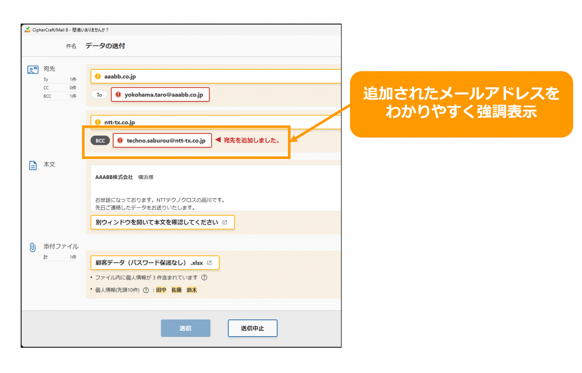This screenshot has height=373, width=582.
Task: Click the orange warning icon beside ntt-tx.co.jp
Action: coord(98,122)
